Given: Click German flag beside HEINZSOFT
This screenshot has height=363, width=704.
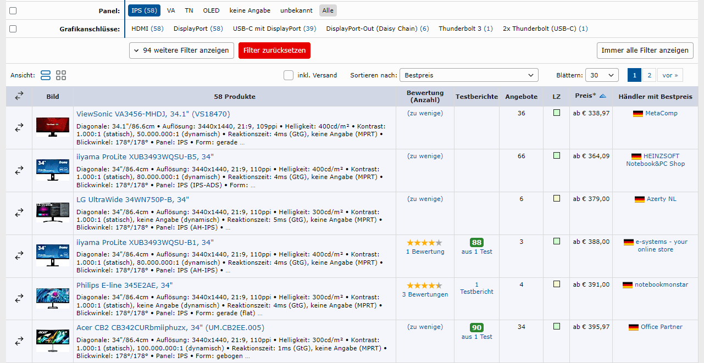Looking at the screenshot, I should (x=636, y=157).
